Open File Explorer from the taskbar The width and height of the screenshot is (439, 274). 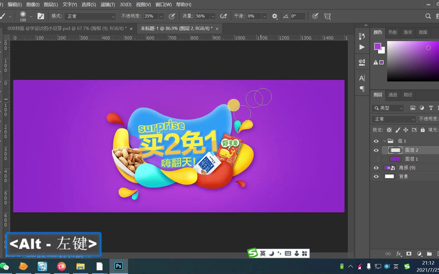point(81,266)
